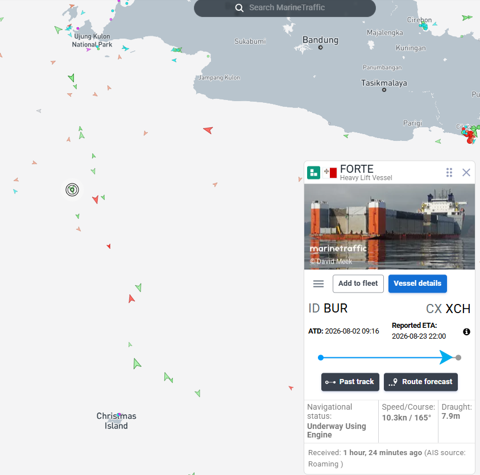This screenshot has height=475, width=480.
Task: Close the FORTE vessel panel
Action: pyautogui.click(x=466, y=173)
